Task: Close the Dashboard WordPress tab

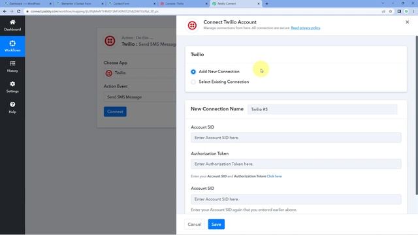Action: pyautogui.click(x=50, y=4)
